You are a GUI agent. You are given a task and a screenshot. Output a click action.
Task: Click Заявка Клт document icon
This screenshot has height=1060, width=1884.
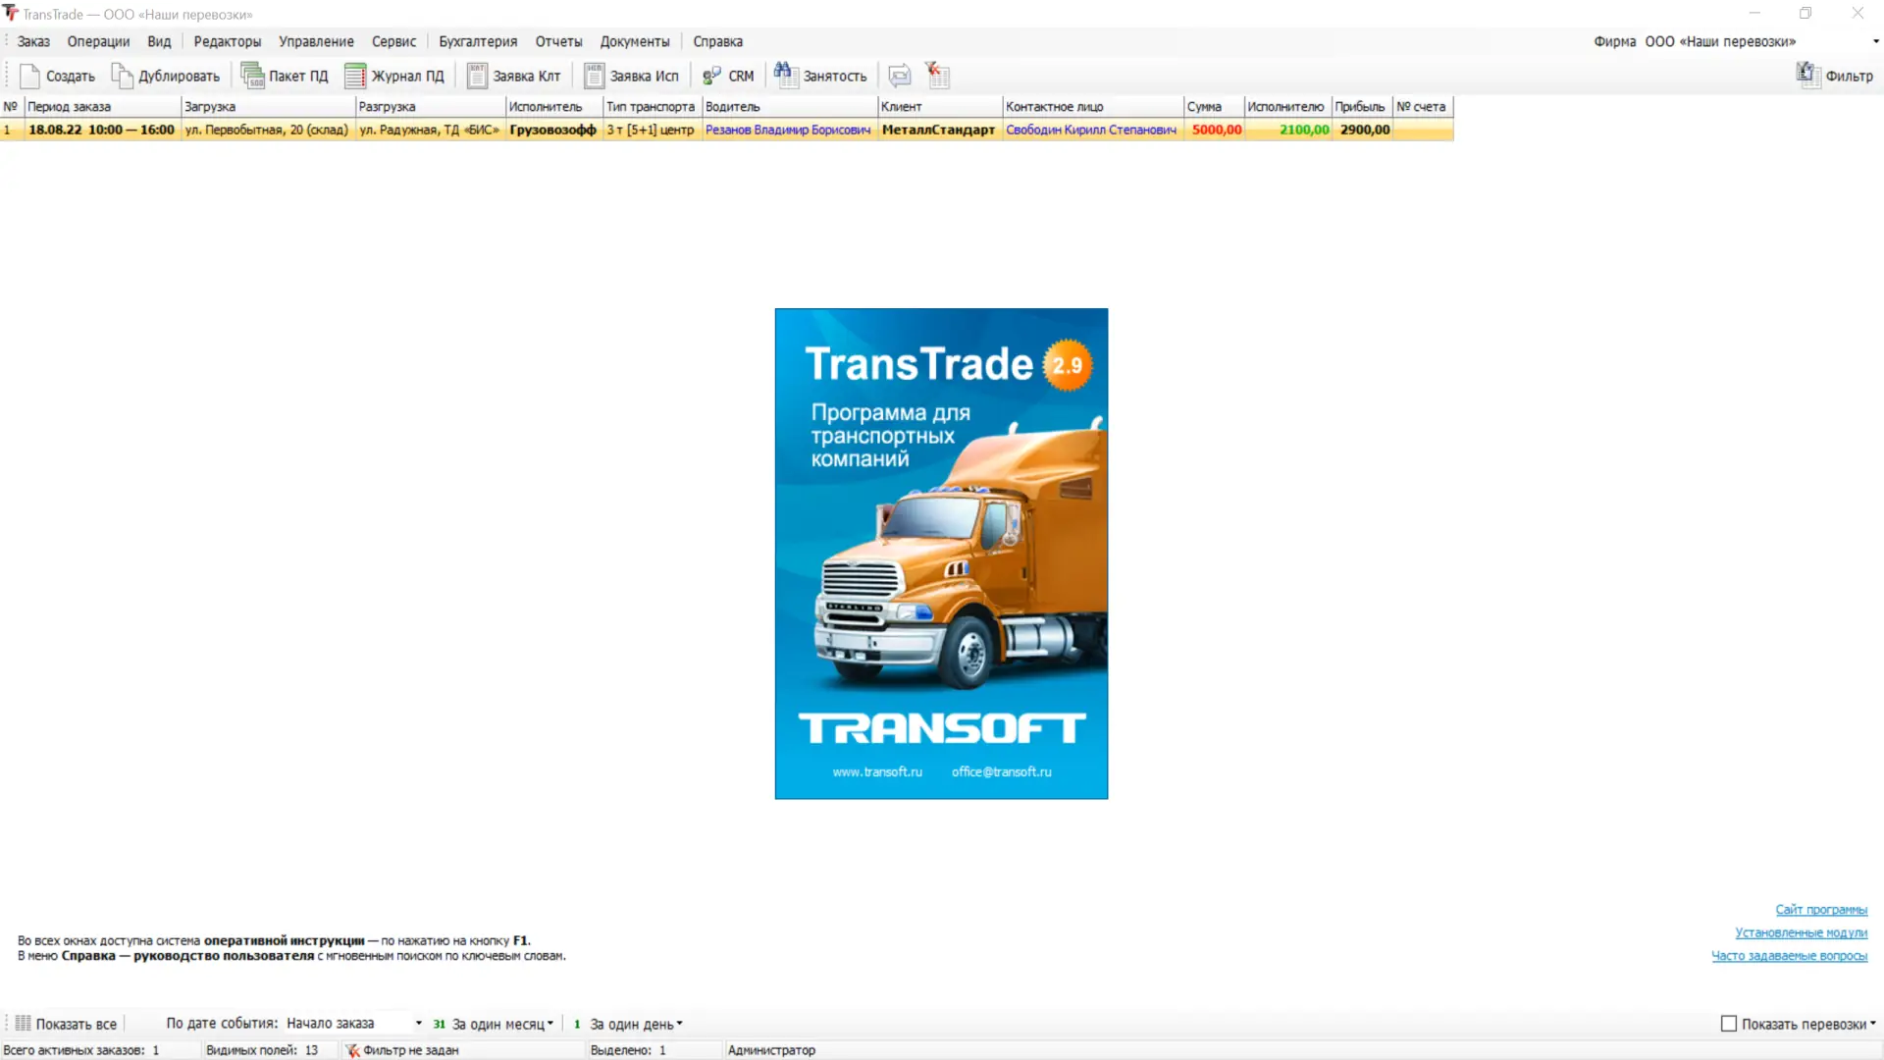tap(477, 76)
